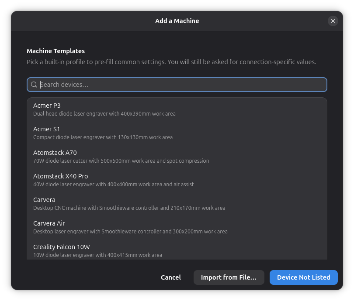Pick the Carvera Air template
The width and height of the screenshot is (354, 301).
point(177,227)
